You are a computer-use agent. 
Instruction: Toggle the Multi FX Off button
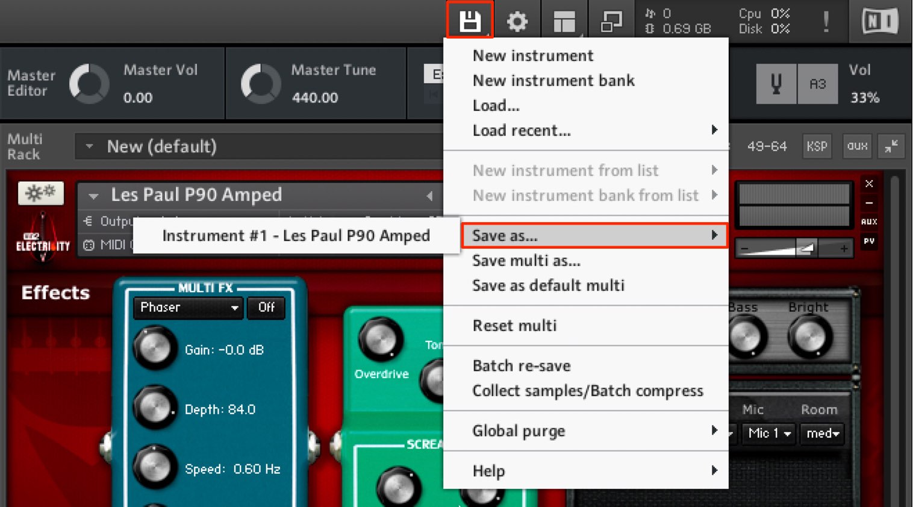(x=266, y=307)
